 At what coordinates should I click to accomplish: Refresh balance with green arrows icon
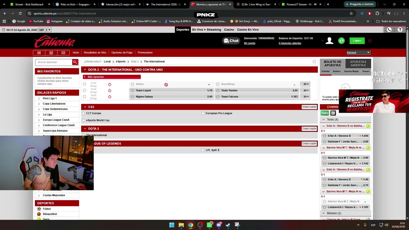(341, 41)
